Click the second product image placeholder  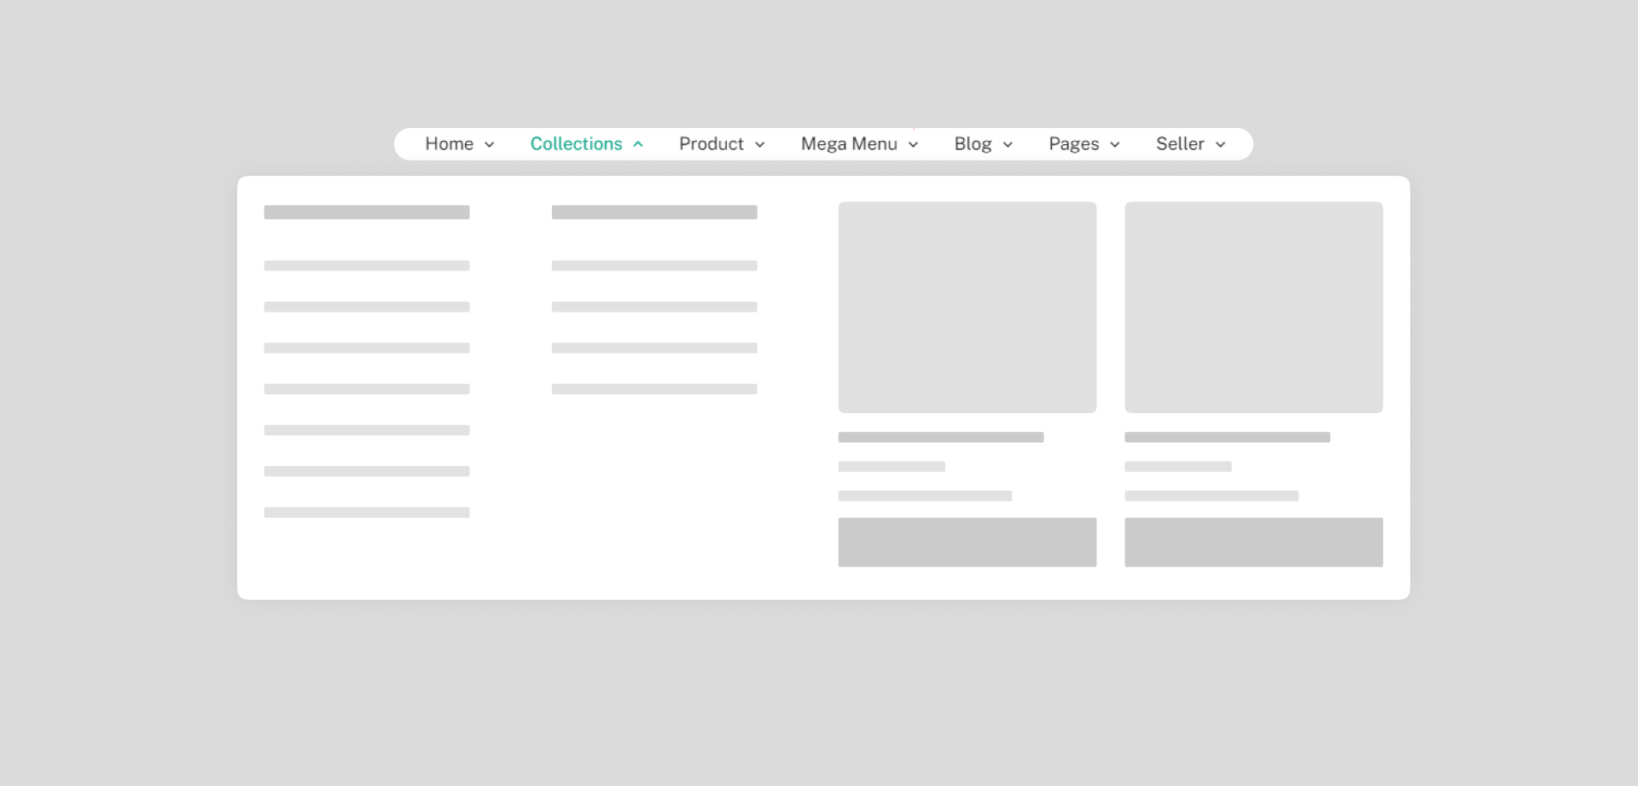[1253, 307]
